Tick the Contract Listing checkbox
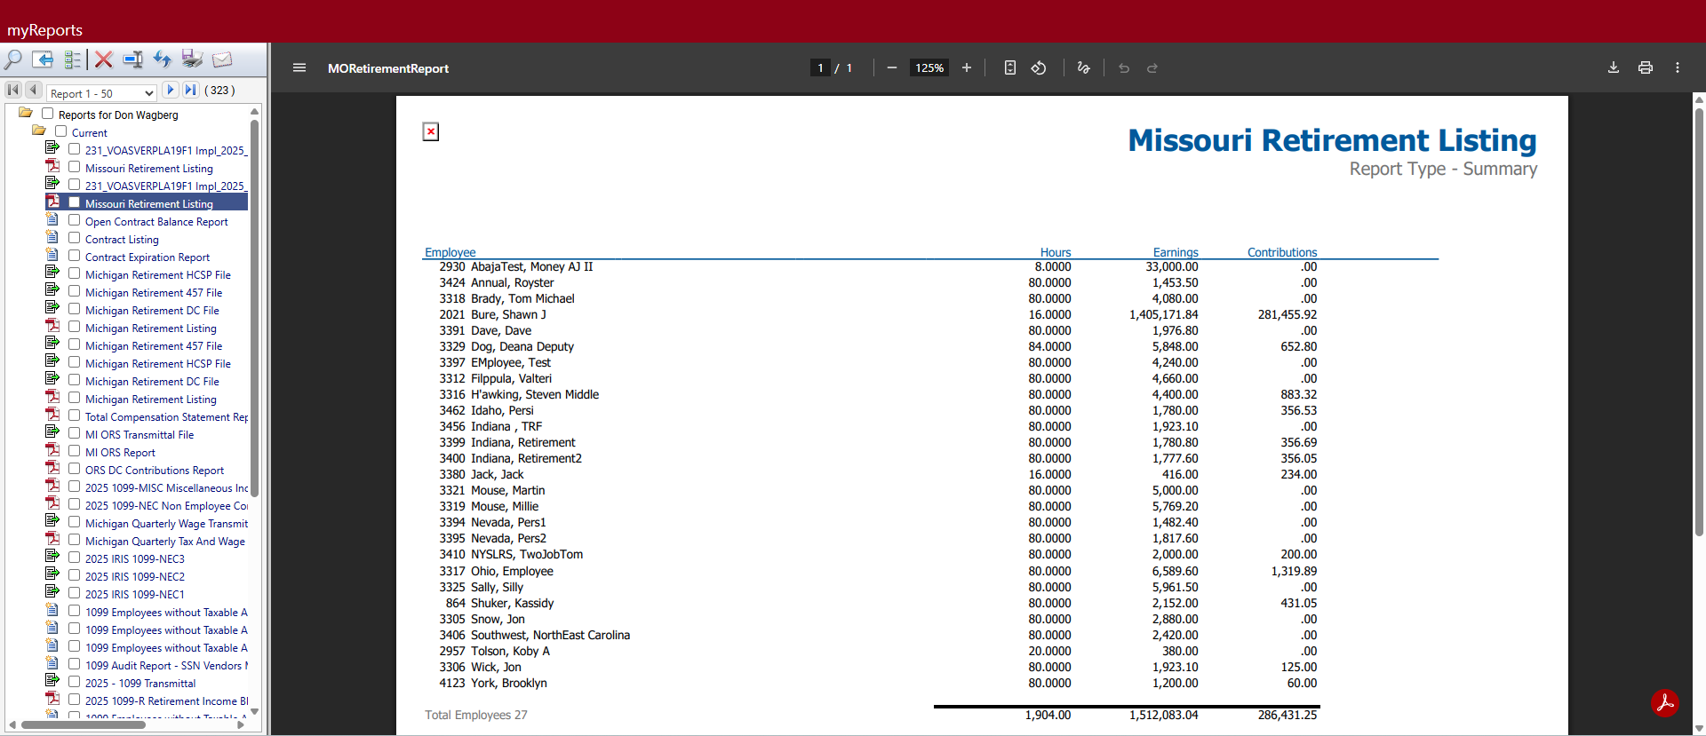Viewport: 1706px width, 736px height. [75, 238]
